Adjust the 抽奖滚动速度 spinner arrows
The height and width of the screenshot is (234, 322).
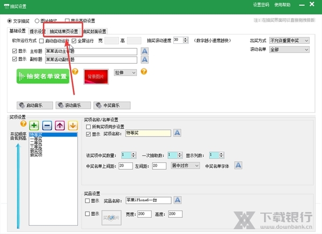click(x=186, y=40)
